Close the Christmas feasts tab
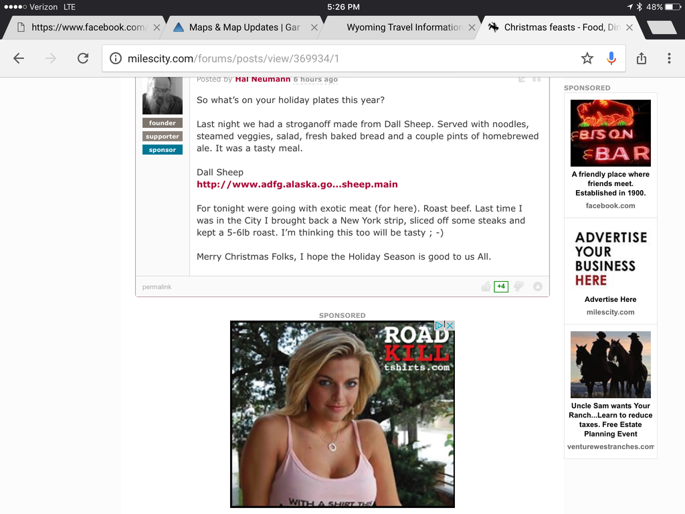The width and height of the screenshot is (685, 514). 629,27
